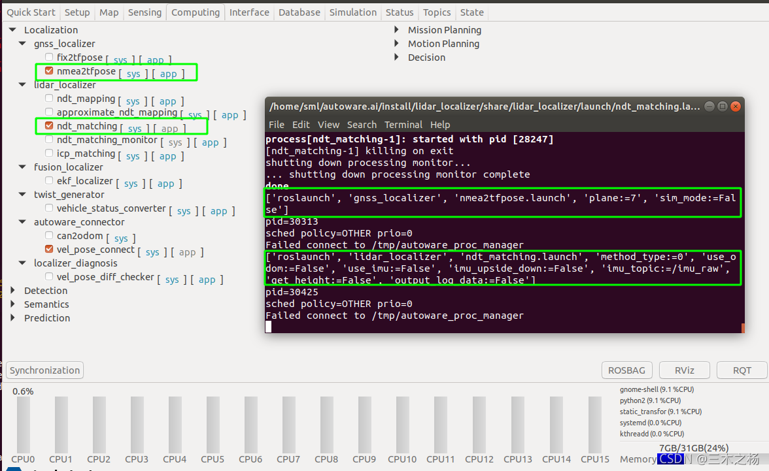Enable the ndt_mapping checkbox
This screenshot has height=471, width=769.
click(x=49, y=98)
